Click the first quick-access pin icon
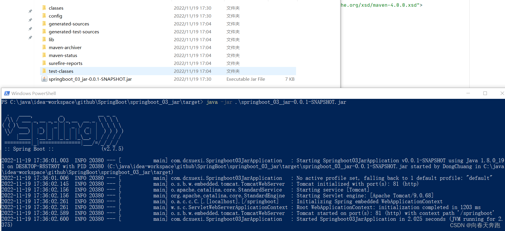 click(30, 11)
